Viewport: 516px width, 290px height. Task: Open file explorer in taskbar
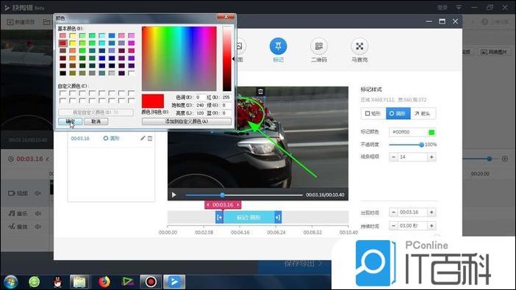coord(79,282)
